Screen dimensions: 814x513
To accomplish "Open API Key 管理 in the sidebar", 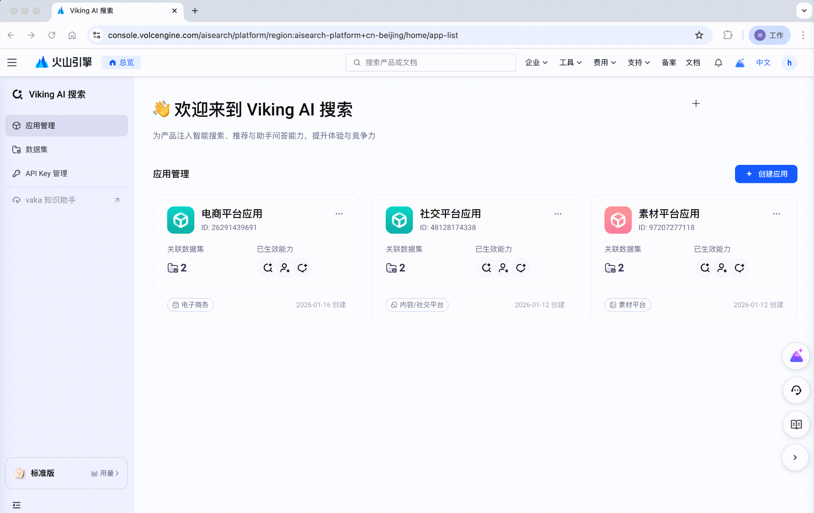I will point(66,173).
